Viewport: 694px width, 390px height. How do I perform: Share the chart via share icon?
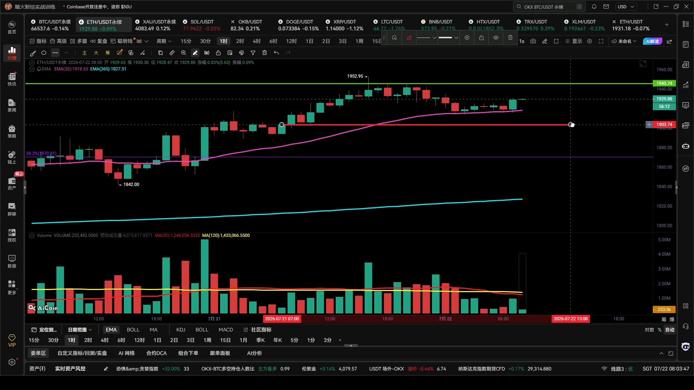pyautogui.click(x=669, y=41)
